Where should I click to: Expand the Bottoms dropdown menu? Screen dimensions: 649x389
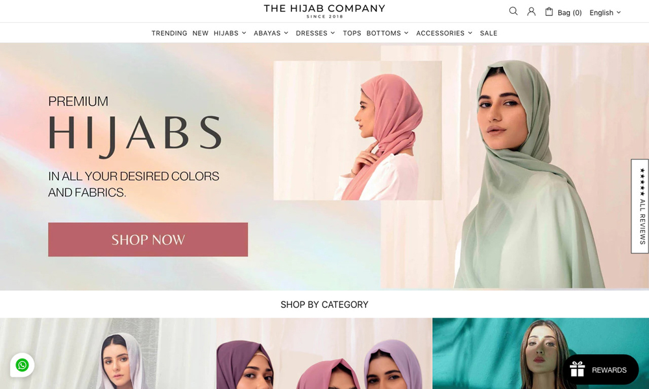pos(387,33)
